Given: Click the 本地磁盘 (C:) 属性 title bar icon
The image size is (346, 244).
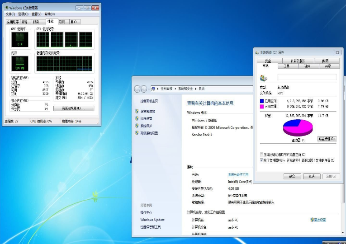Looking at the screenshot, I should (x=257, y=52).
